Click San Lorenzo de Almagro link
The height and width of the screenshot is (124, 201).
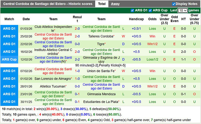pyautogui.click(x=52, y=79)
